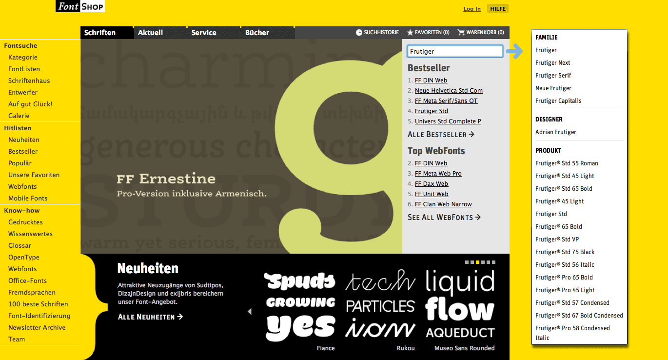
Task: Click the Fiance font sample thumbnail
Action: tap(300, 306)
